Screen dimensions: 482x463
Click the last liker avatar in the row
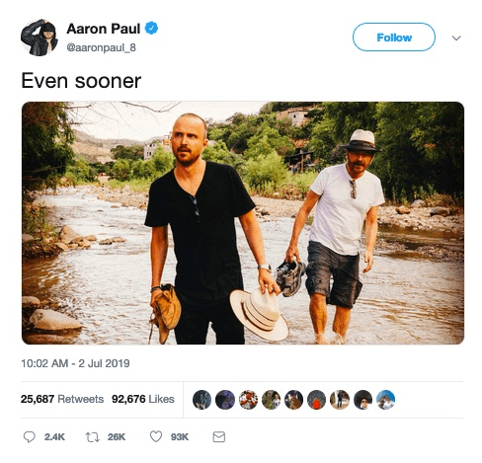point(386,400)
